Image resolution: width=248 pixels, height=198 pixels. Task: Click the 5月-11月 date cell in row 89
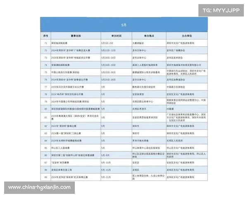(107, 177)
